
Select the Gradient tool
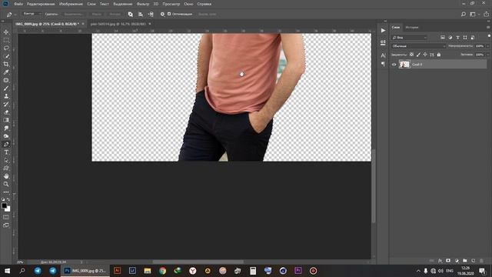6,120
